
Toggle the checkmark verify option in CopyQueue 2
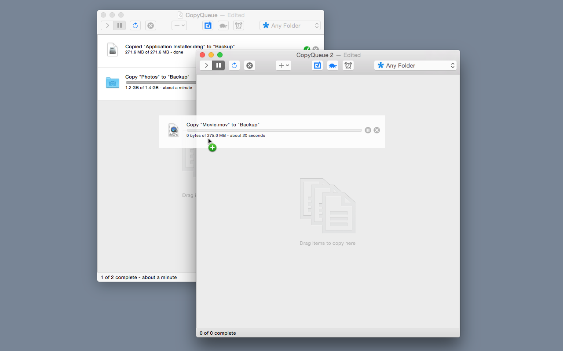[317, 65]
